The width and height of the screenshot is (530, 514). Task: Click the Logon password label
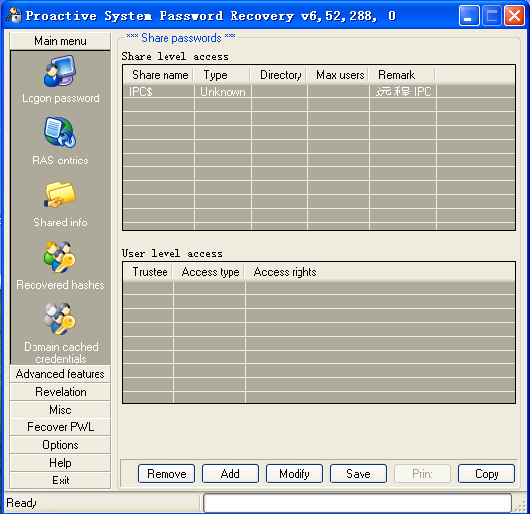(60, 98)
